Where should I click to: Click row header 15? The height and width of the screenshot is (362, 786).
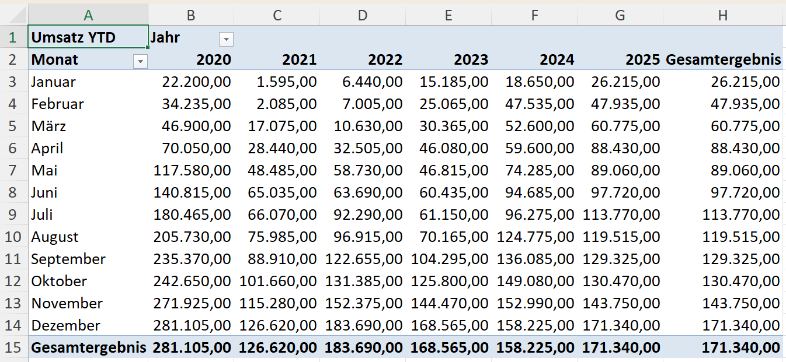click(13, 347)
